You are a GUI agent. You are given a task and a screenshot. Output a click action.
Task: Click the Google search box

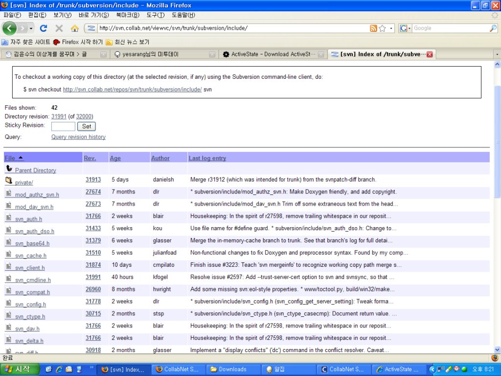[x=451, y=28]
